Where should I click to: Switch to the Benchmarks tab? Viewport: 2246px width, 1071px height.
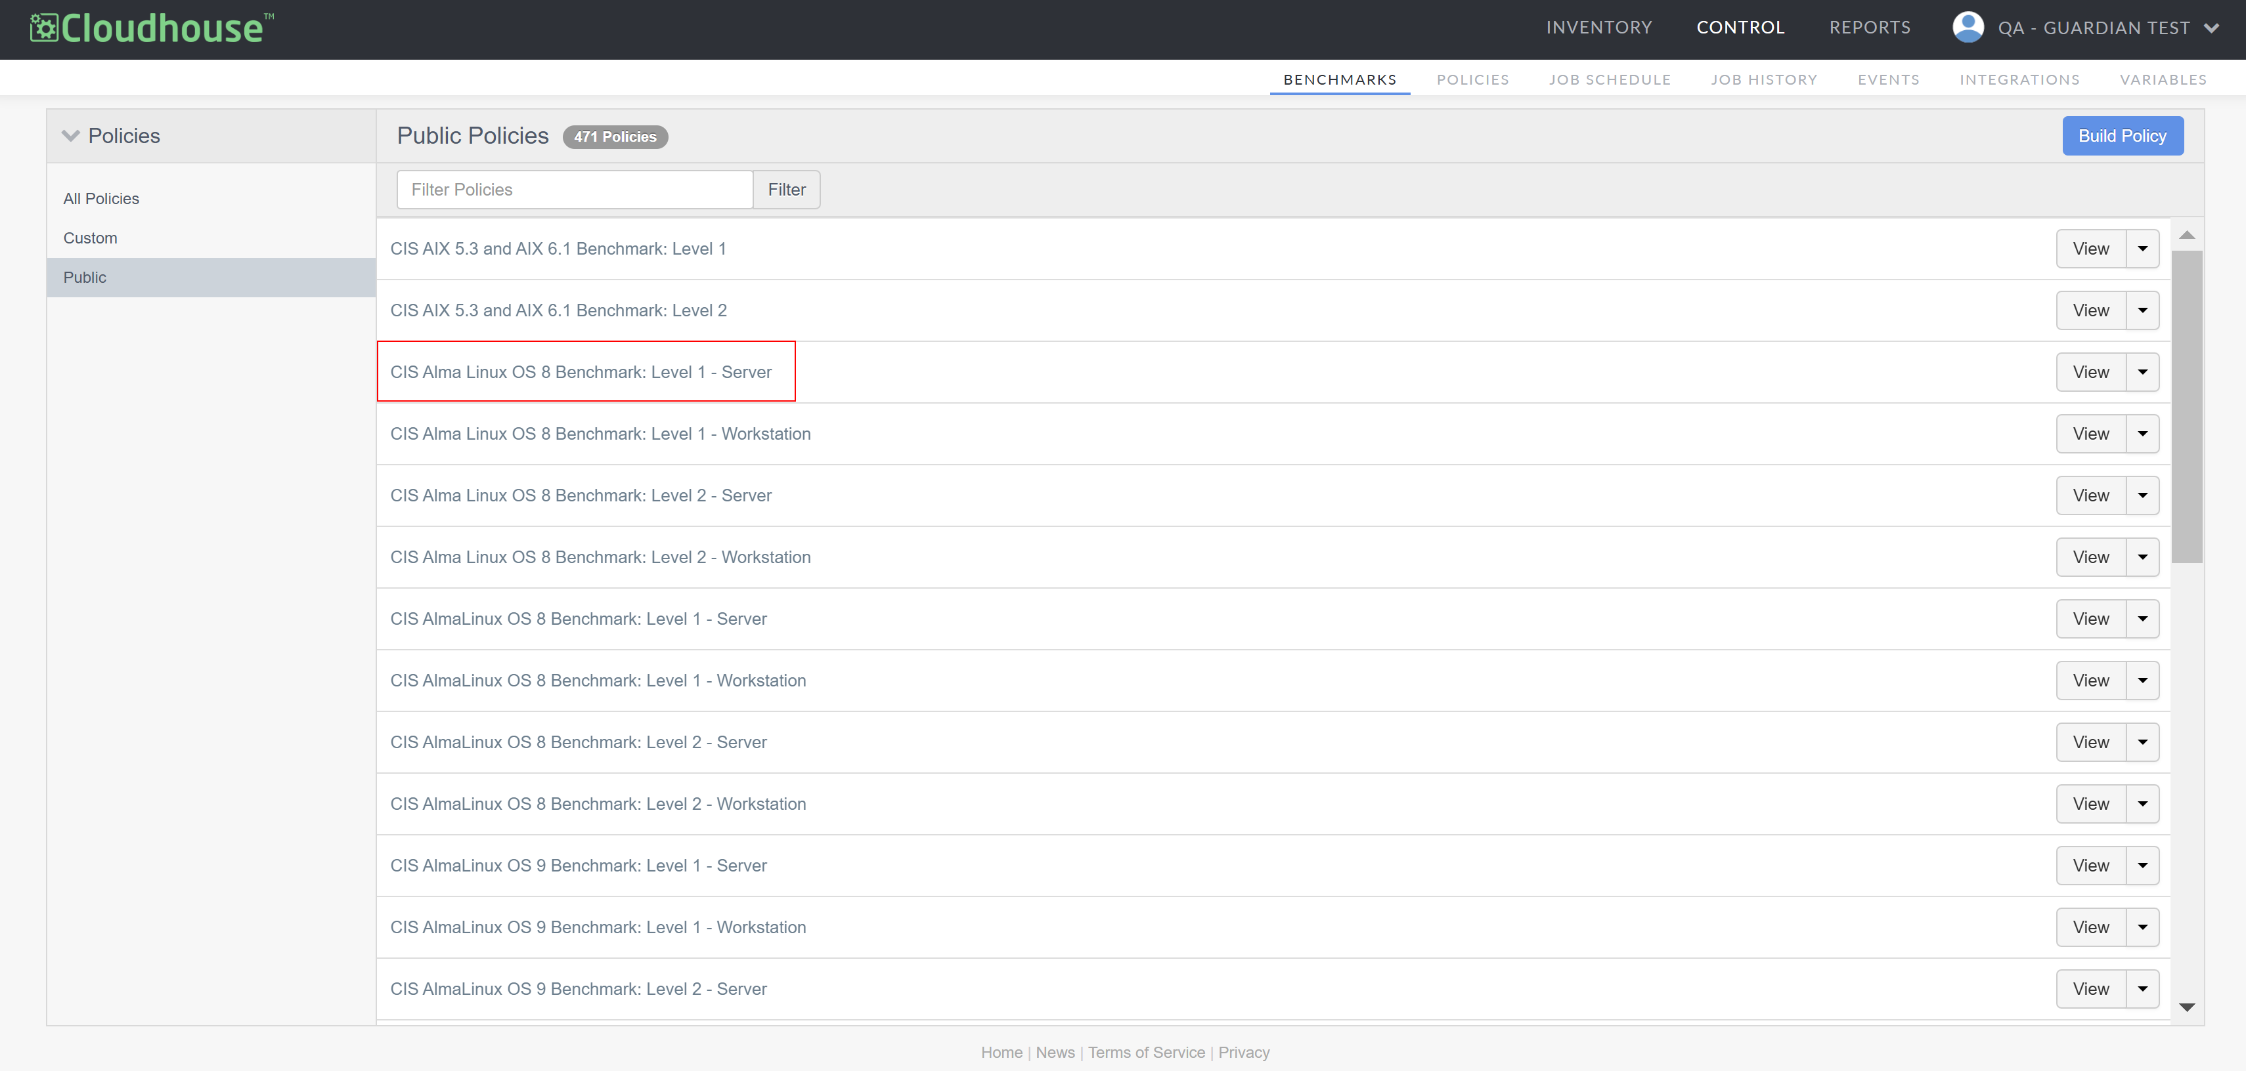point(1339,79)
